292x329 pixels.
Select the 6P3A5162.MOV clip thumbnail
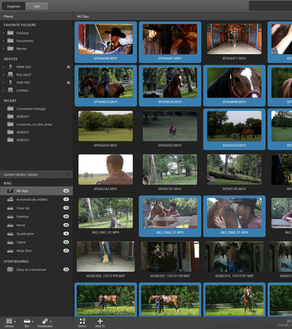click(105, 169)
